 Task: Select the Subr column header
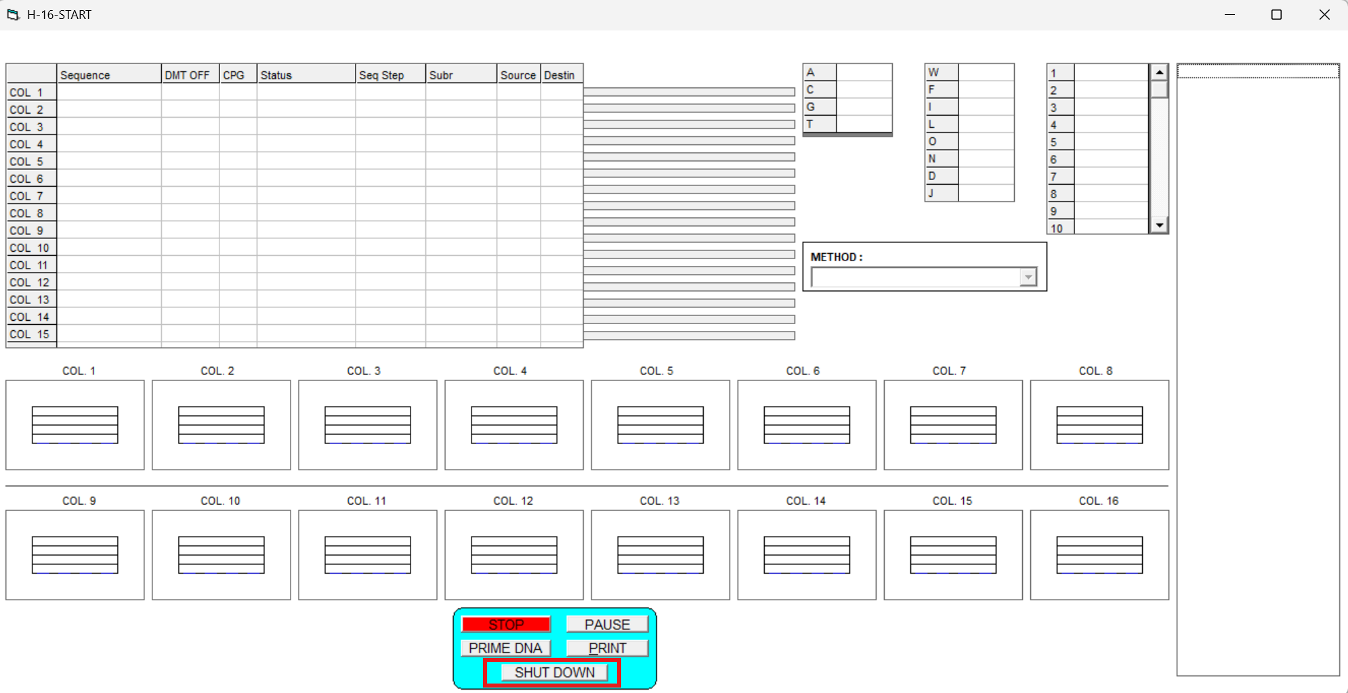coord(461,74)
